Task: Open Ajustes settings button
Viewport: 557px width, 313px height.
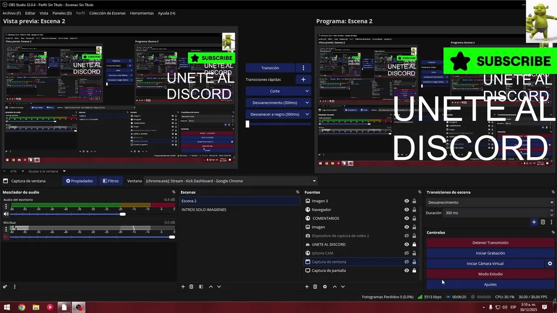Action: [x=490, y=284]
